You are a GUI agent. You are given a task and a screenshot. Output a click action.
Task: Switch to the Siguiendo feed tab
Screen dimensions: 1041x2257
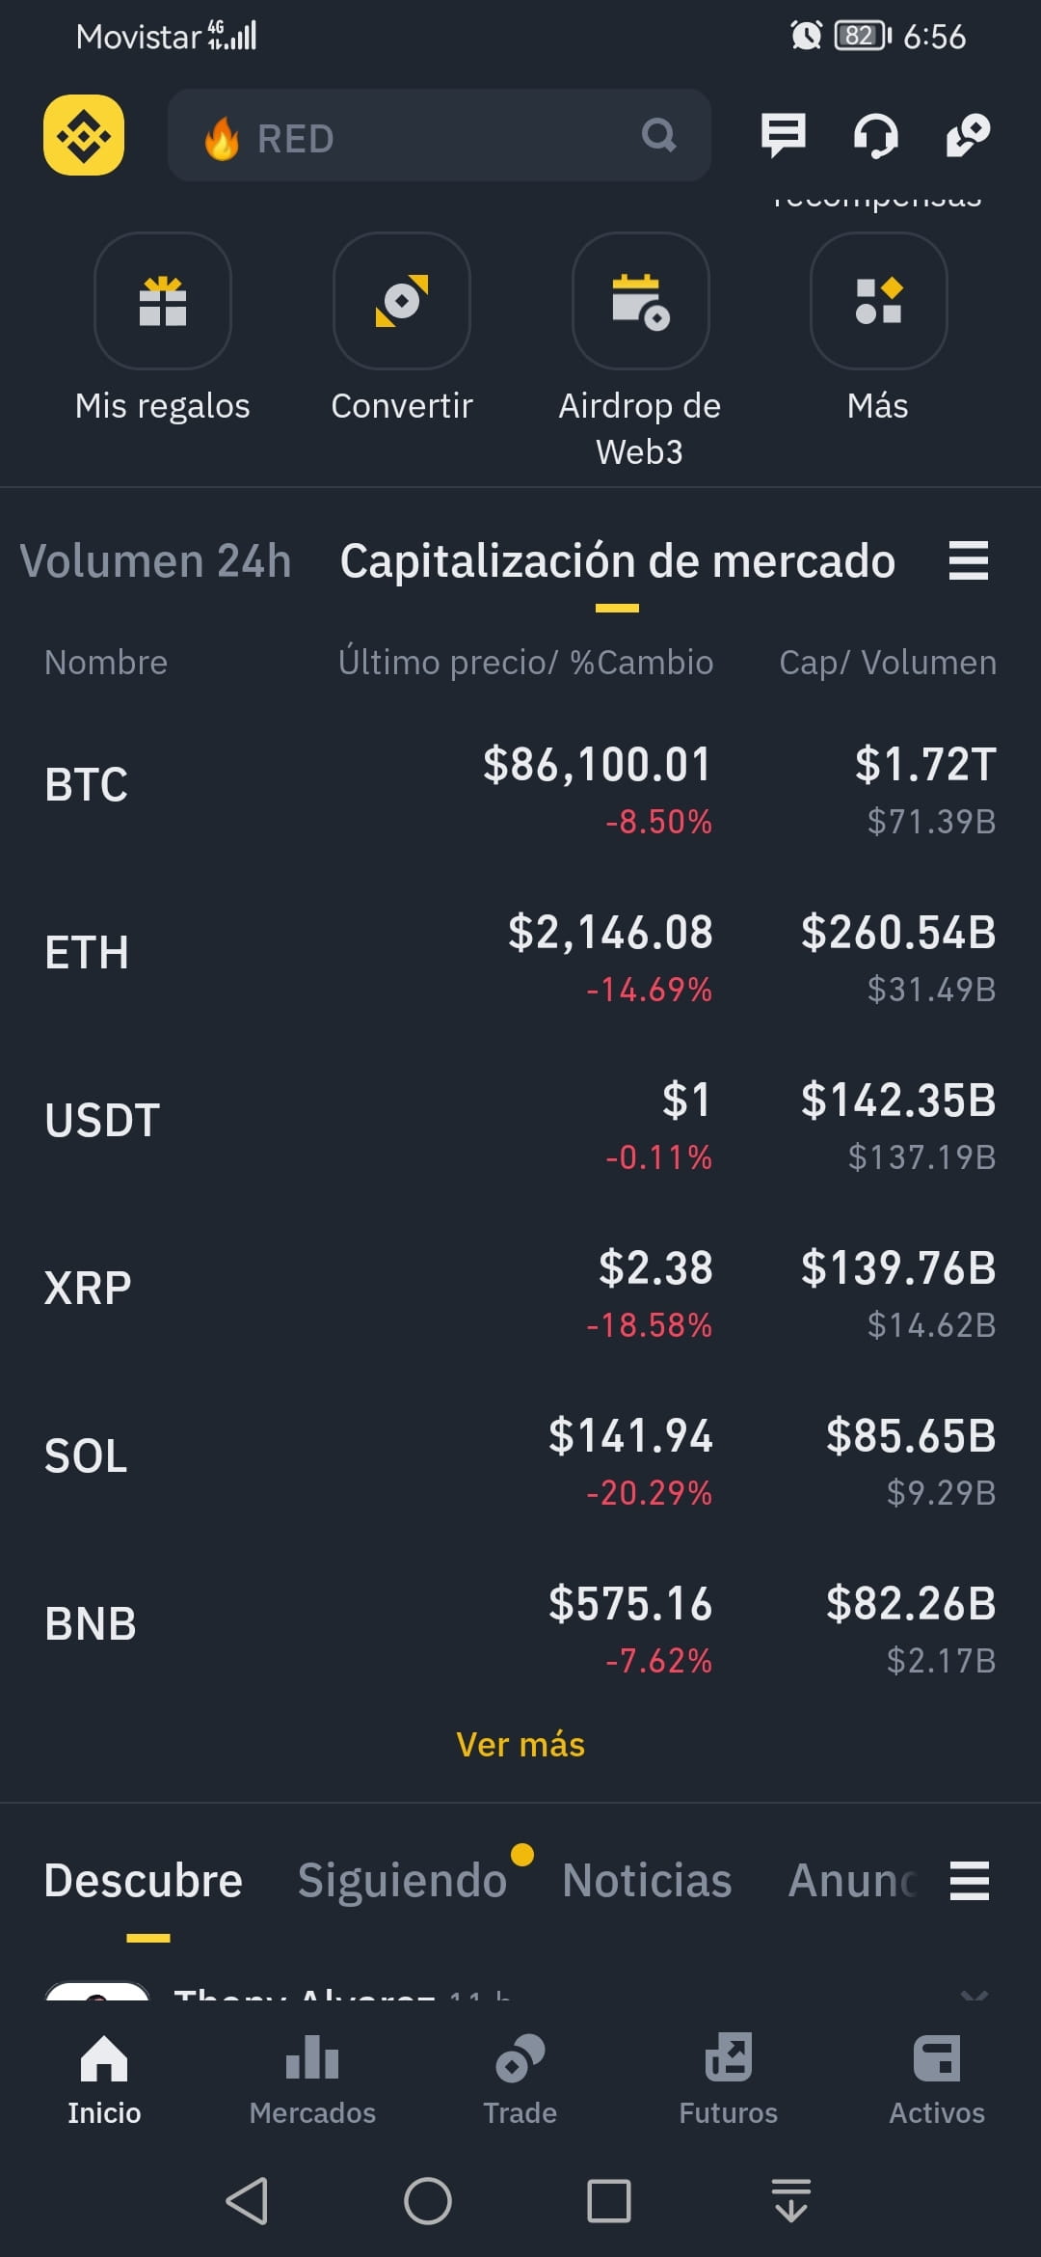[x=402, y=1880]
